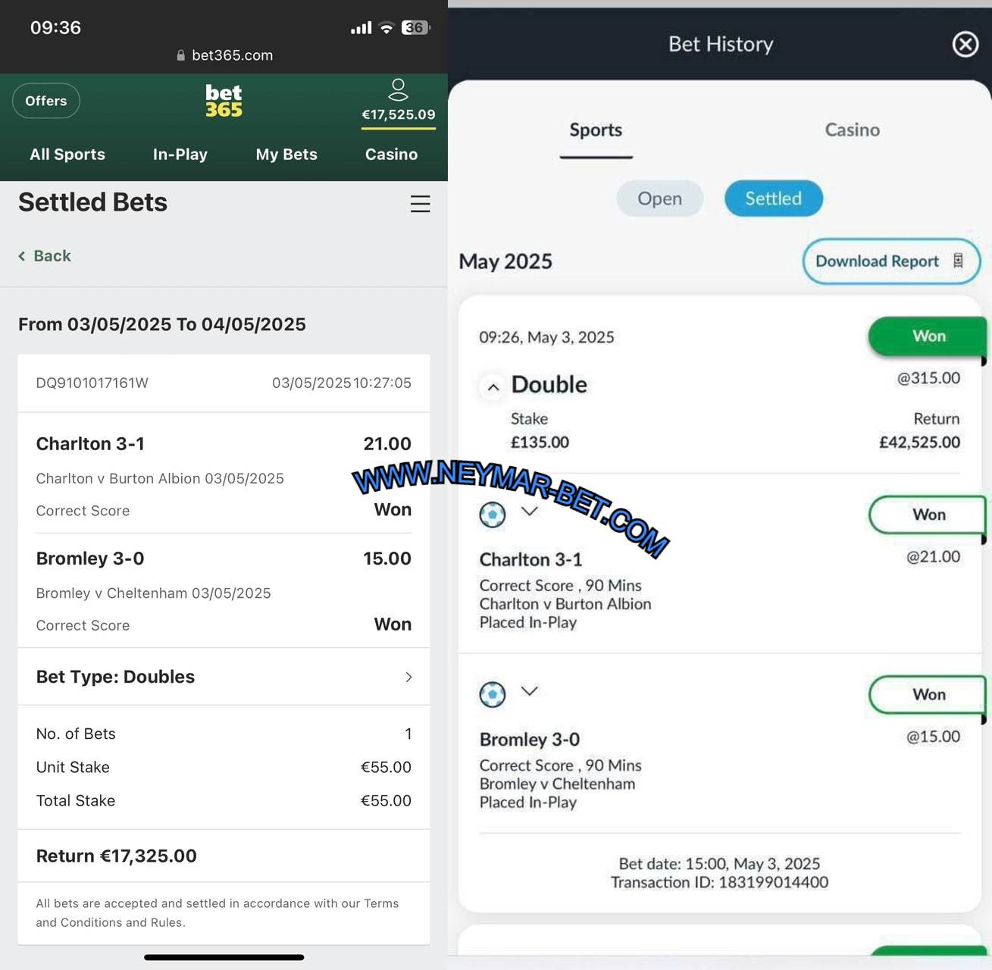Tap the bet365 logo
The width and height of the screenshot is (992, 970).
pyautogui.click(x=224, y=101)
